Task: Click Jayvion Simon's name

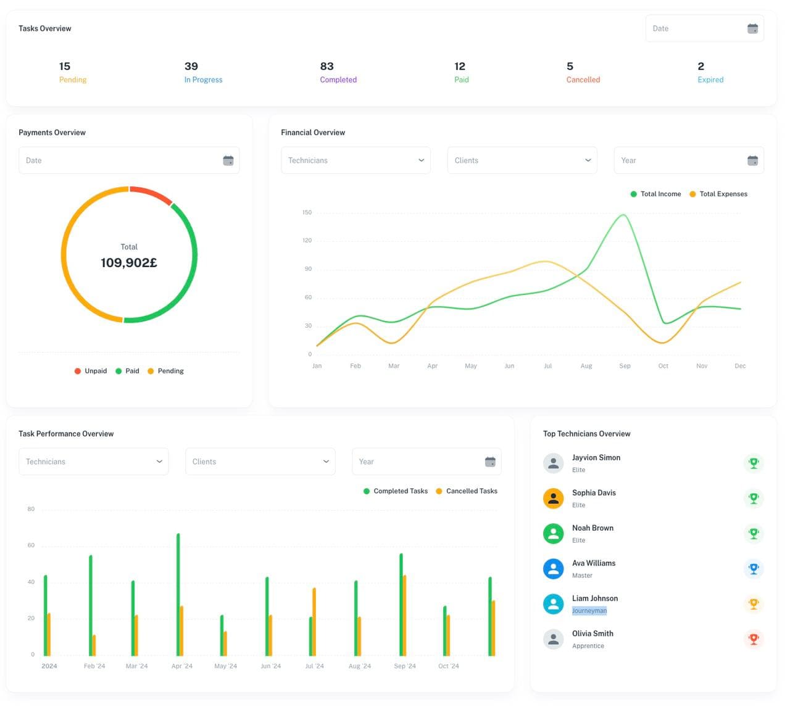Action: 596,457
